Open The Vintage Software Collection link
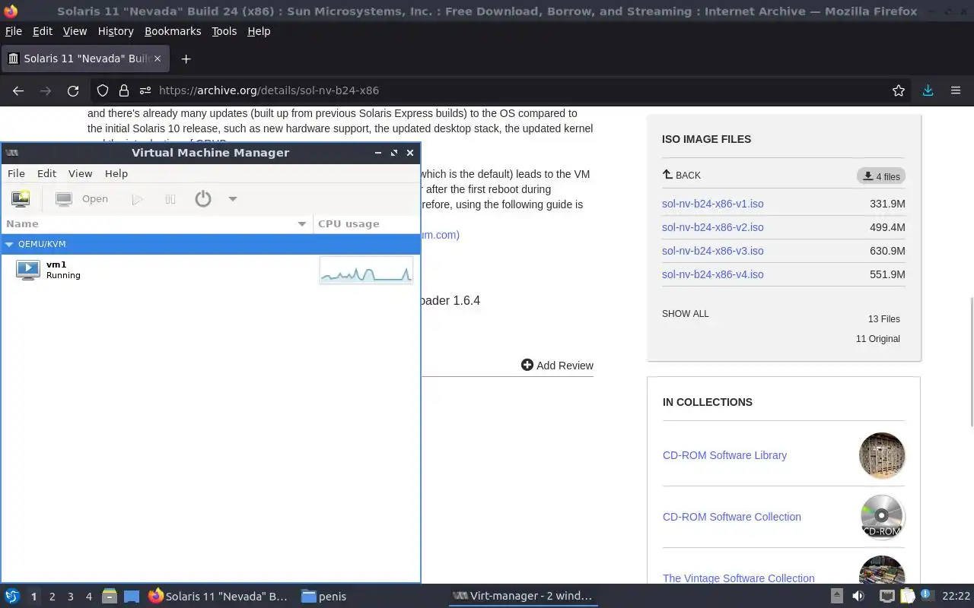Viewport: 974px width, 608px height. click(738, 578)
